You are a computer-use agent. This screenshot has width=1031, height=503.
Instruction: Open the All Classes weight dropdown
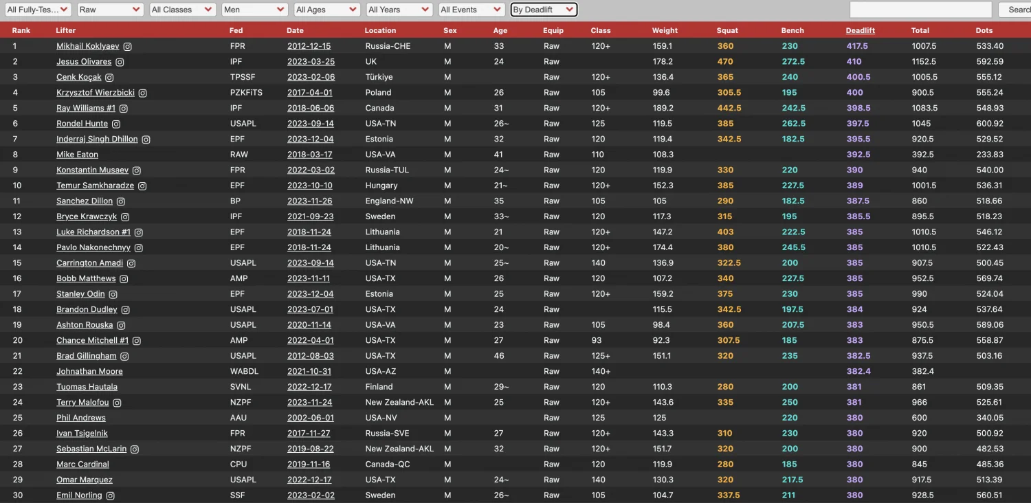(x=181, y=10)
